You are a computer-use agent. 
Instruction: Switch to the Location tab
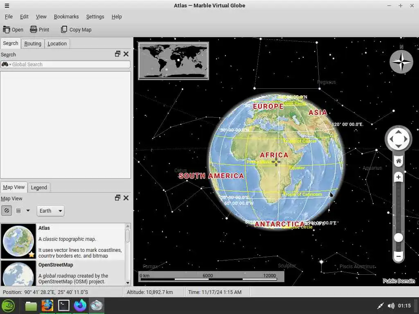click(57, 43)
